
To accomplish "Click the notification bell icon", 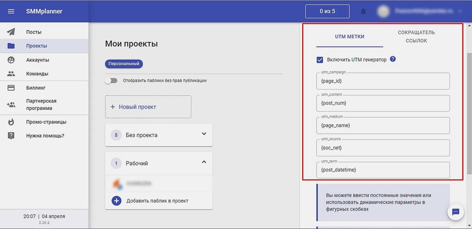I will tap(363, 12).
